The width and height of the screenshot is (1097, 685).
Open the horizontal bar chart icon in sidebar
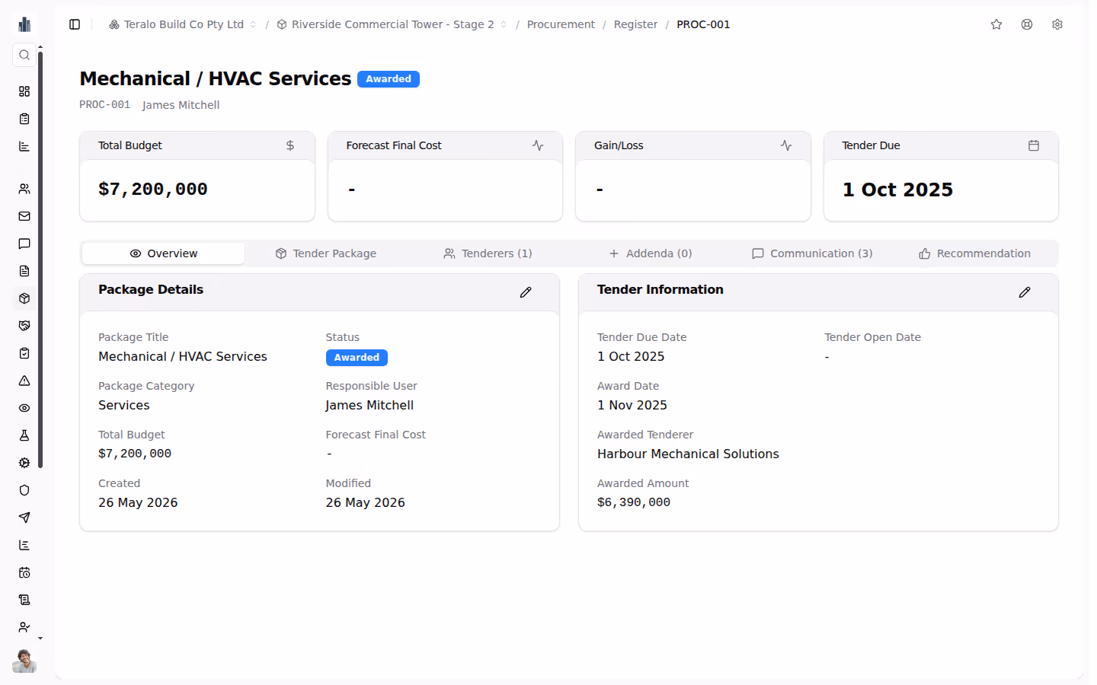pyautogui.click(x=24, y=146)
